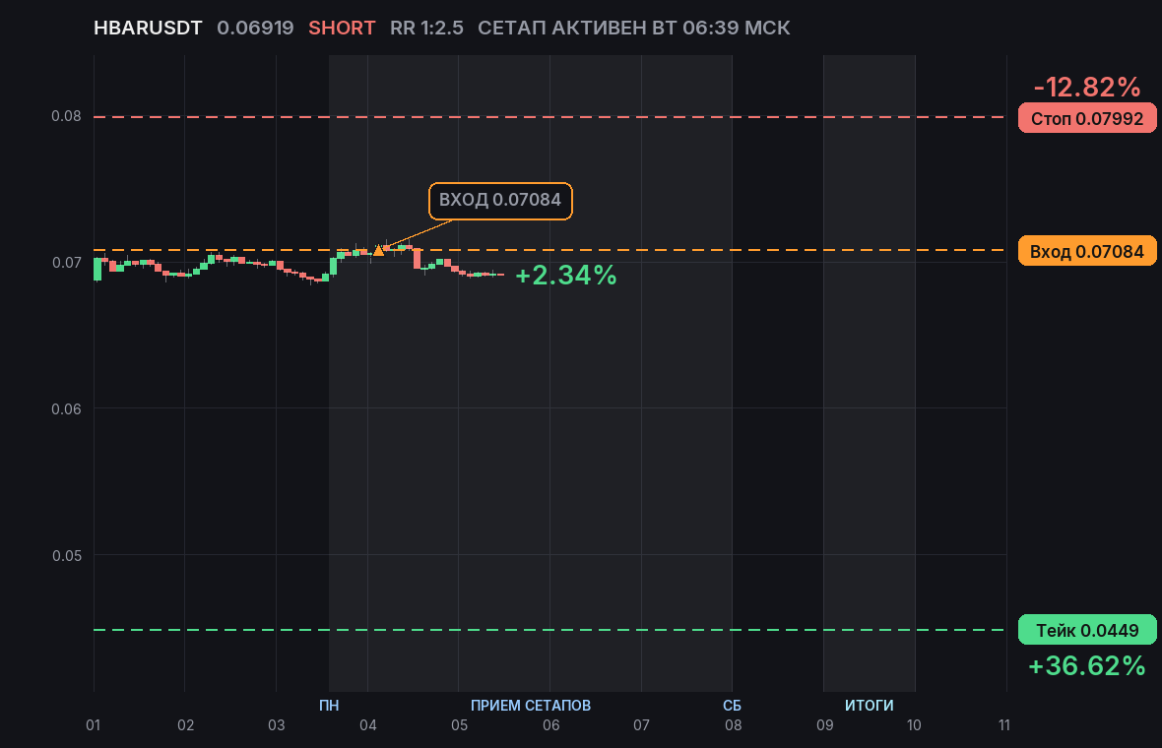Click the green Тейк 0.0449 price tag
The image size is (1162, 748).
click(1087, 630)
